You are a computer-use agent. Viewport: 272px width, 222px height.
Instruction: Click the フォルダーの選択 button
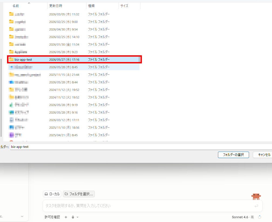[233, 155]
